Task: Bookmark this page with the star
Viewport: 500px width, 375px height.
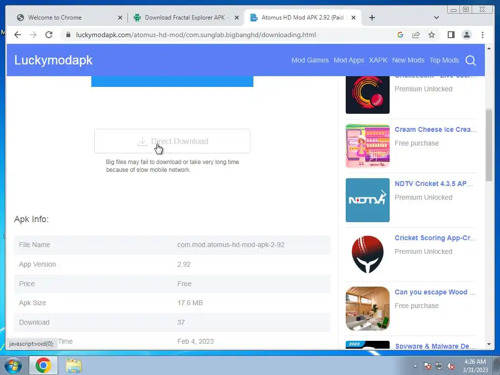Action: click(x=432, y=35)
